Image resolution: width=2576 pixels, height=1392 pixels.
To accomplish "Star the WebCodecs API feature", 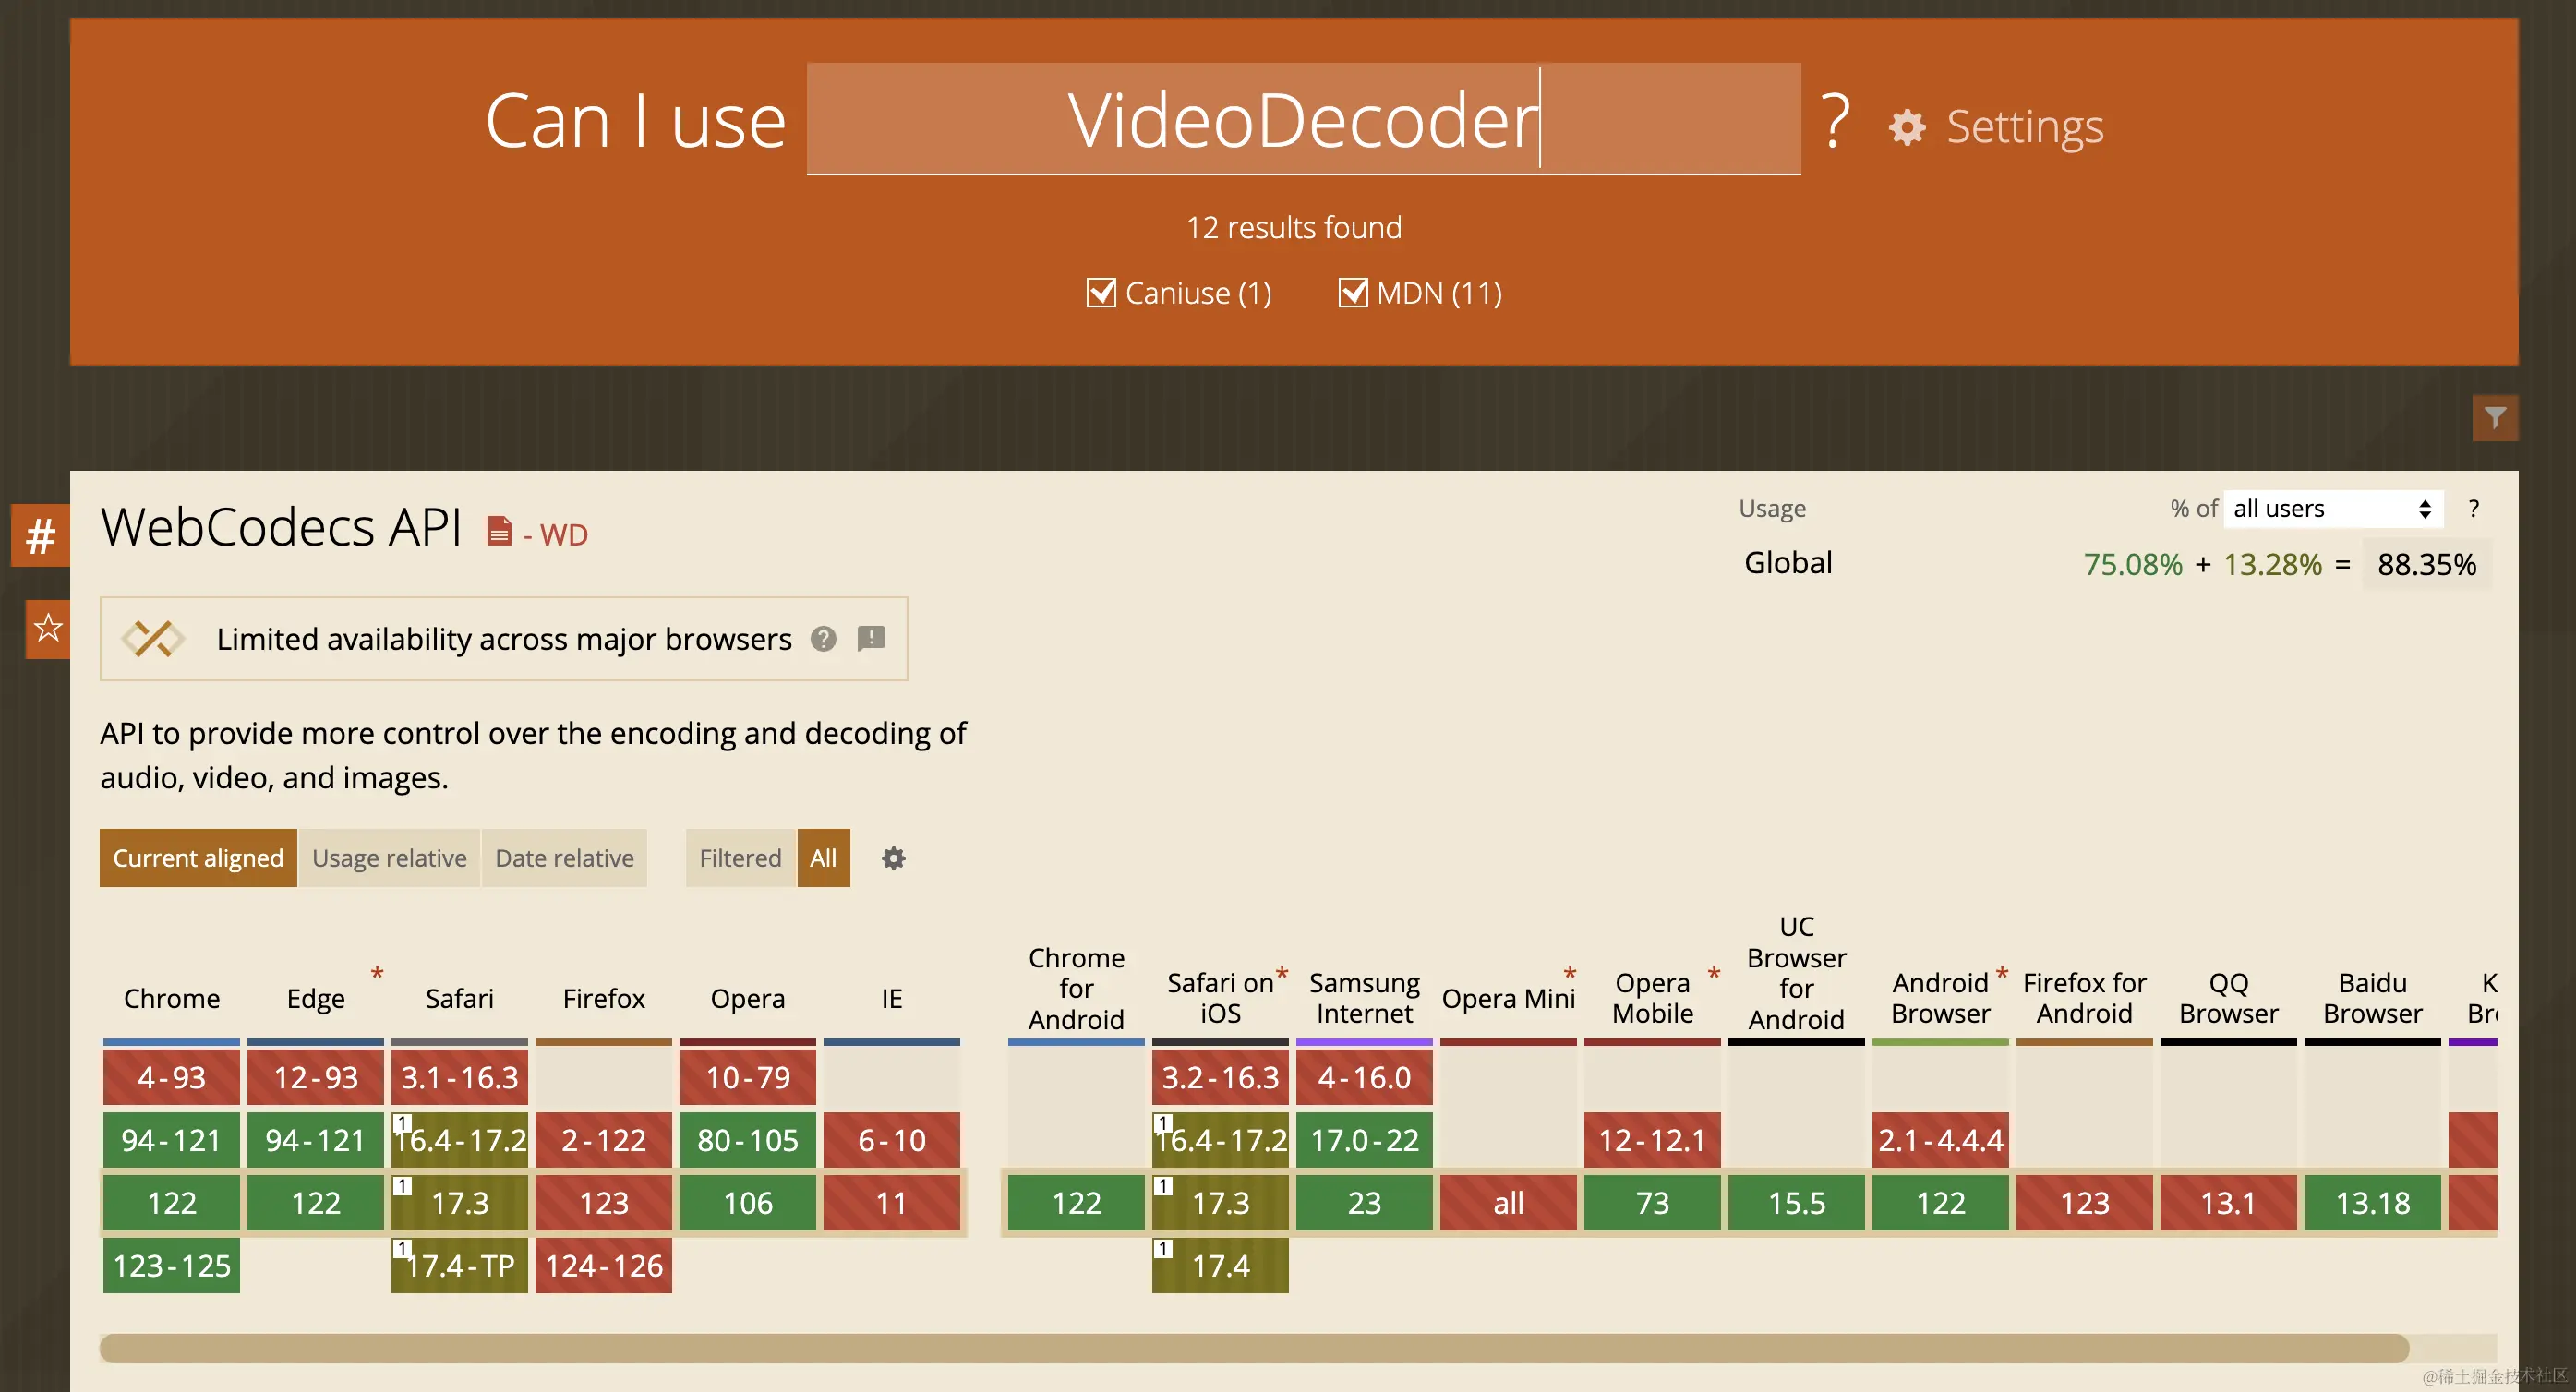I will click(47, 629).
